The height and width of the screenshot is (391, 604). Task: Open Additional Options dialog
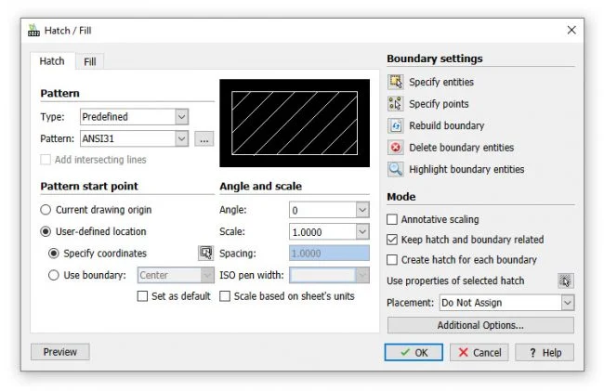point(480,325)
